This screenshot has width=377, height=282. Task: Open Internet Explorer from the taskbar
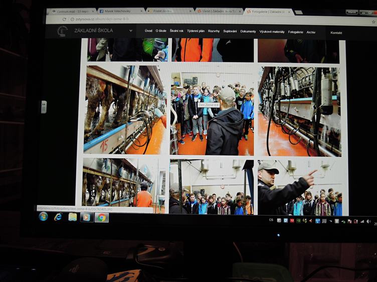coord(58,216)
